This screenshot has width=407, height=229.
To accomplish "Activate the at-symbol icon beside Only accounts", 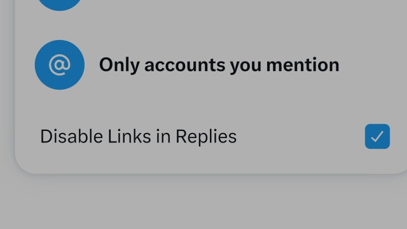I will (x=60, y=65).
